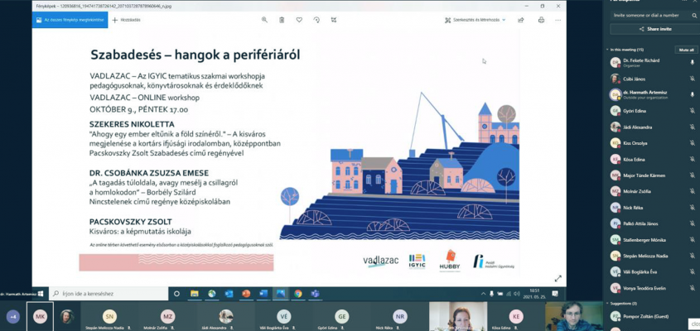Toggle muted mic icon for Csibi János

[x=693, y=79]
